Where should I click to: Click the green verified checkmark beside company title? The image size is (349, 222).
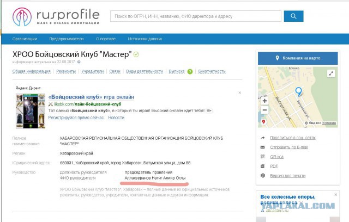tap(136, 54)
